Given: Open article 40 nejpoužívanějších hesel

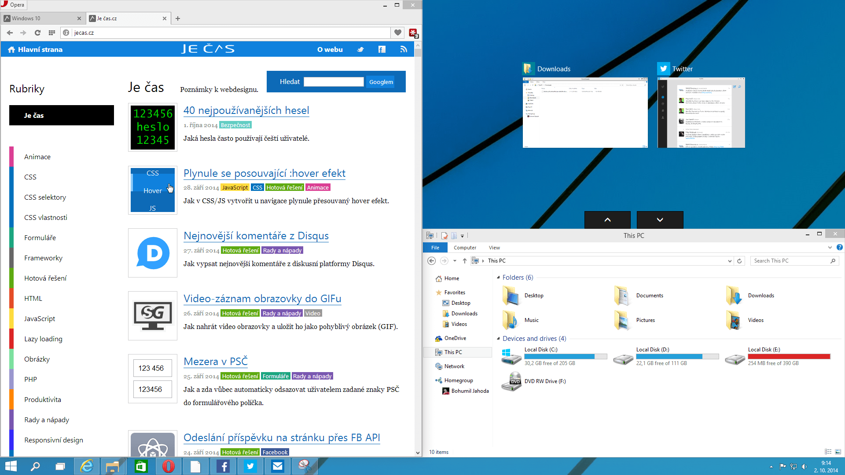Looking at the screenshot, I should click(246, 110).
